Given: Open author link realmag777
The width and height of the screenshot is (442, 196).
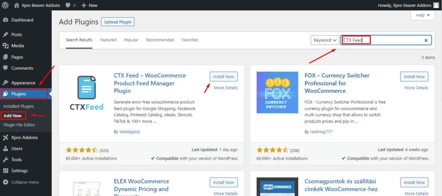Looking at the screenshot, I should pos(321,132).
